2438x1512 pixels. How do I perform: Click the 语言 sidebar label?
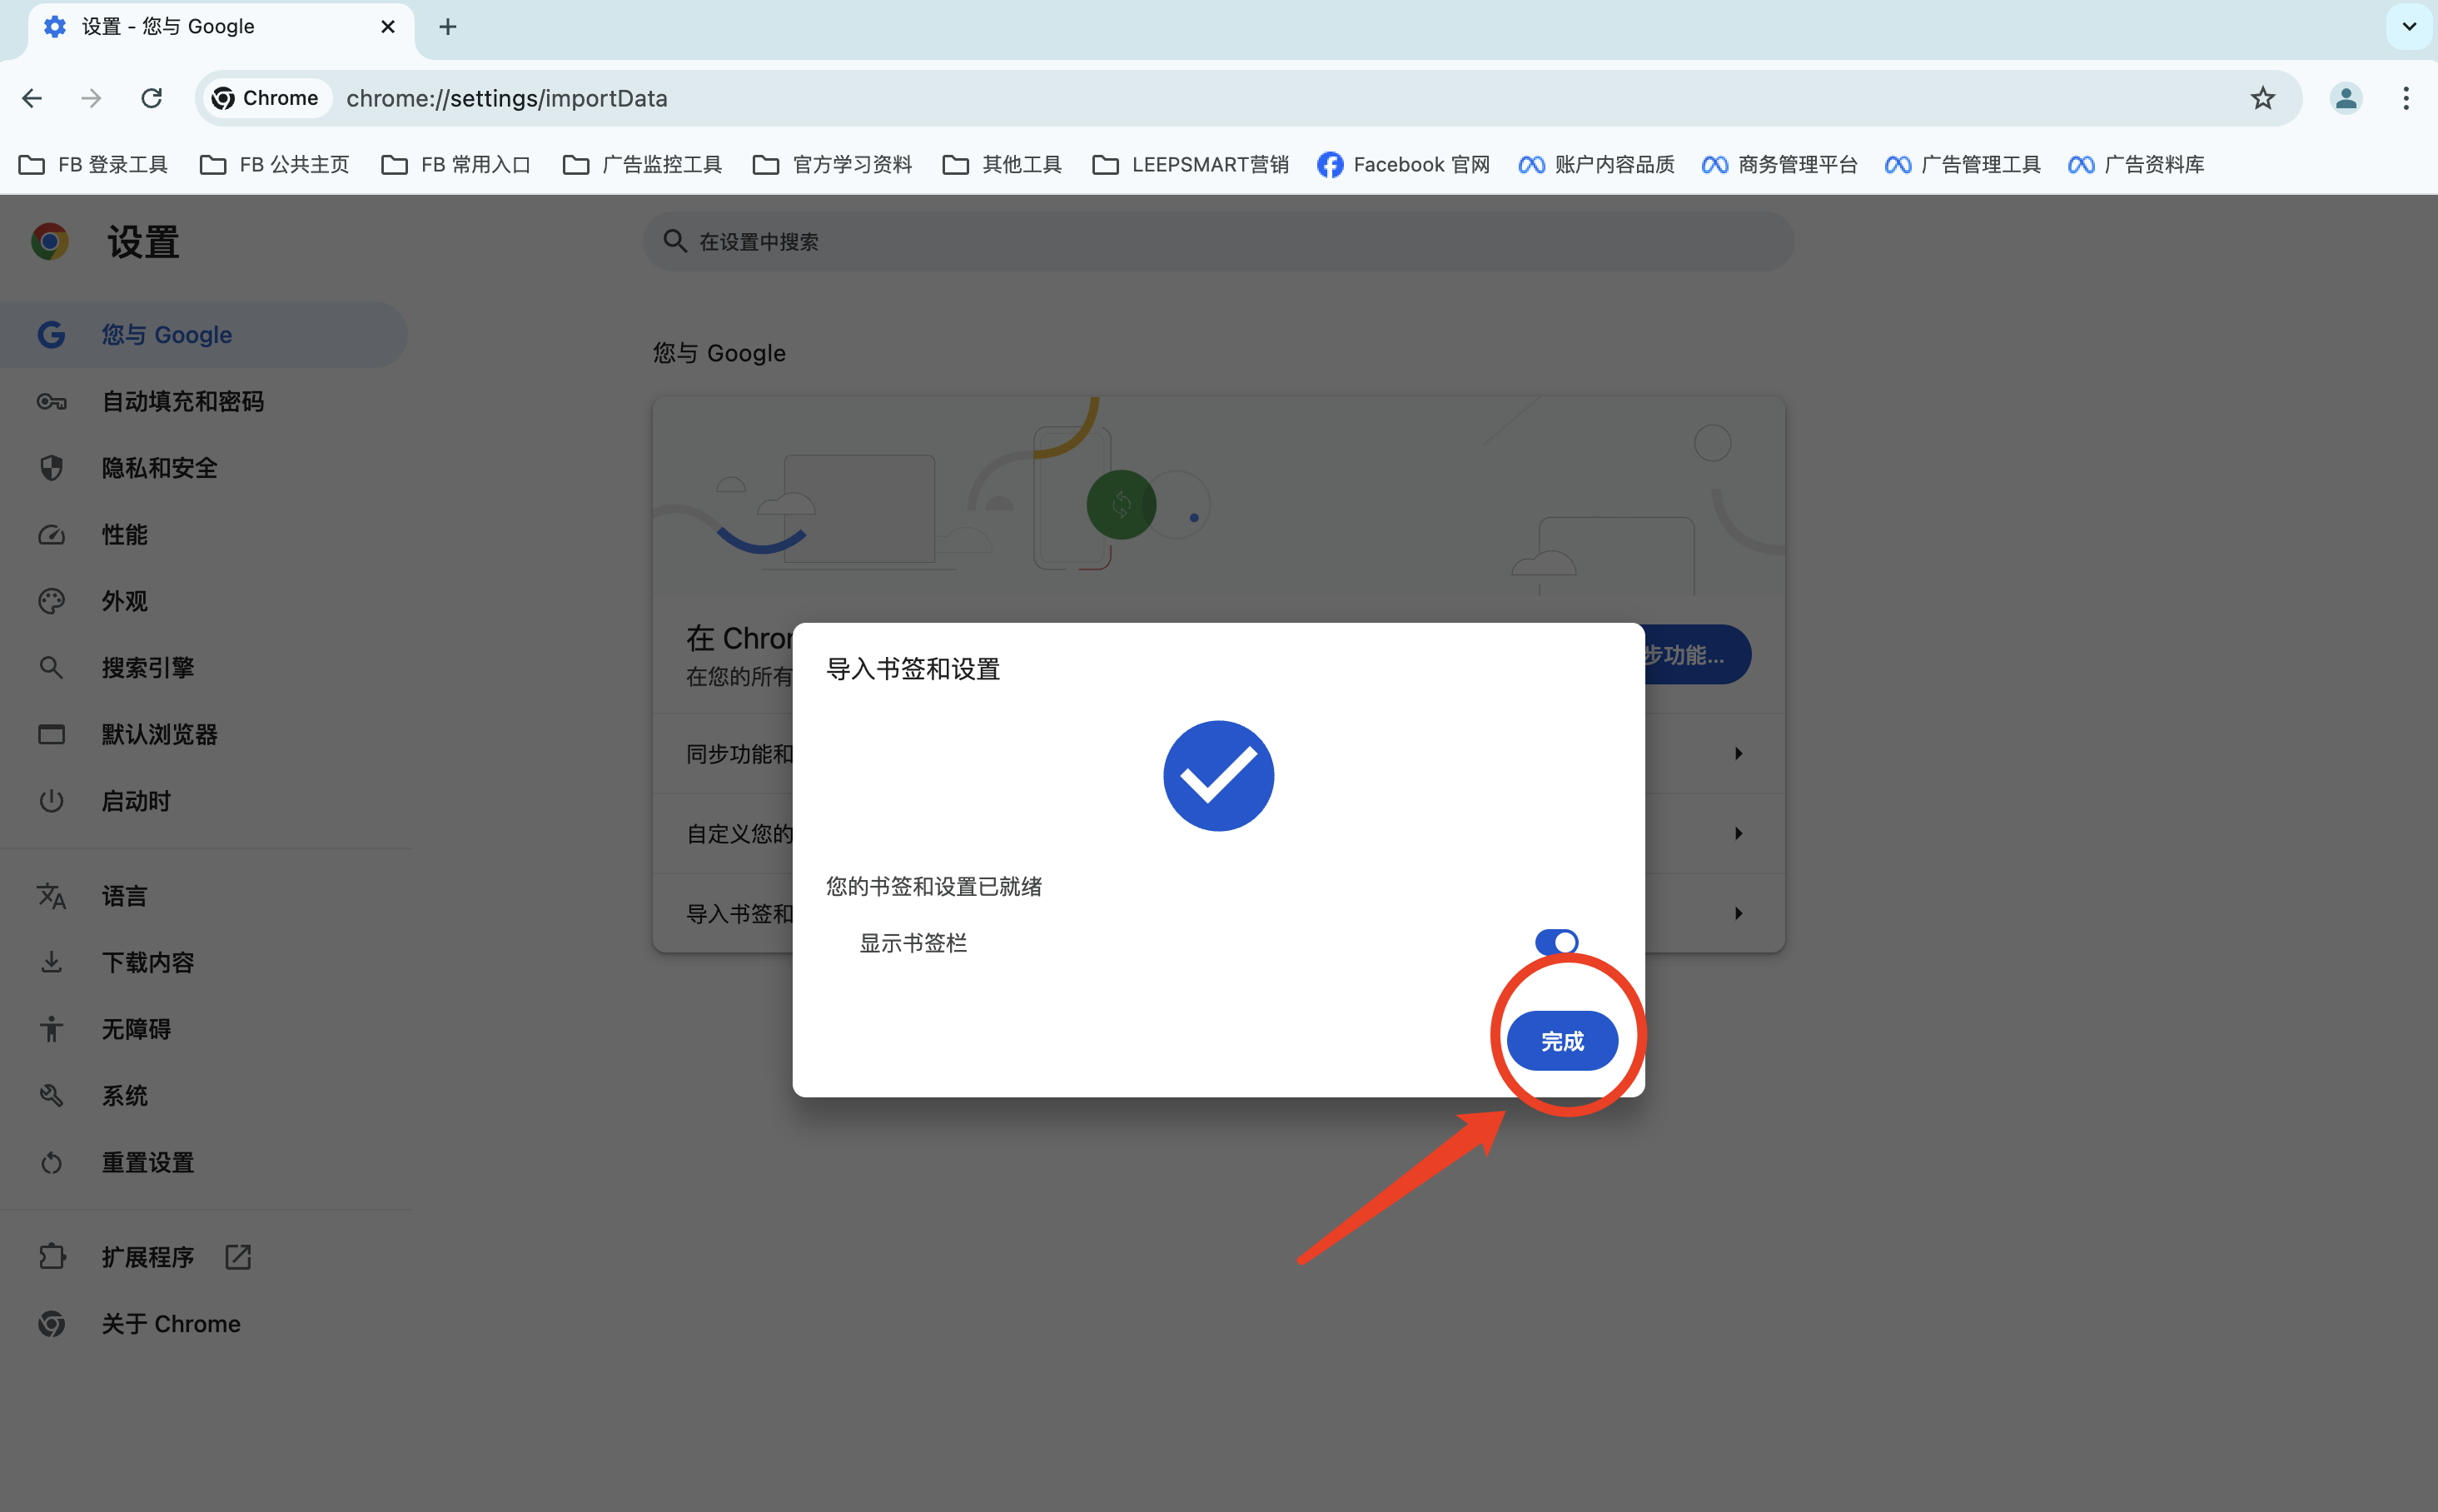[124, 896]
